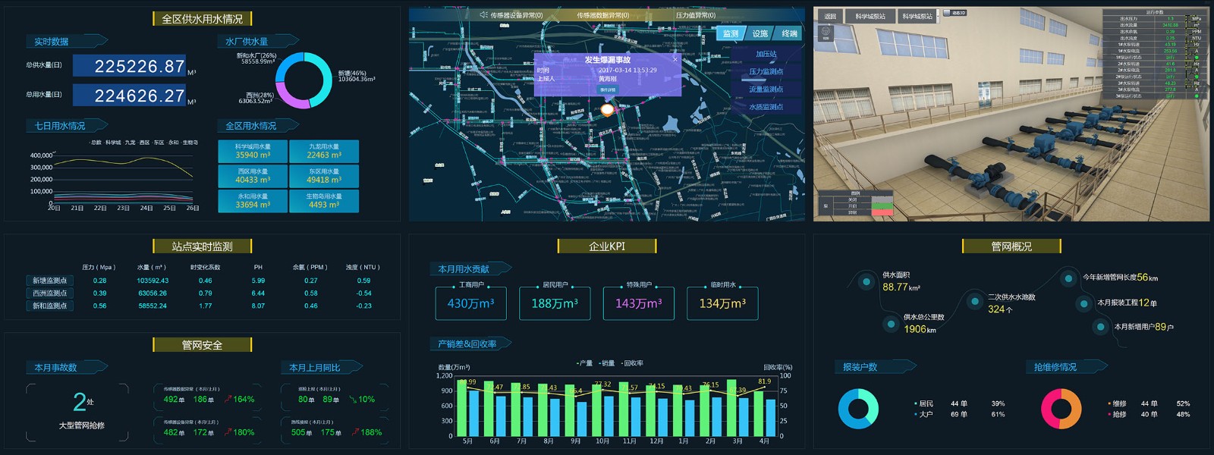
Task: Expand the 流量监测点 list entry on map
Action: (766, 89)
